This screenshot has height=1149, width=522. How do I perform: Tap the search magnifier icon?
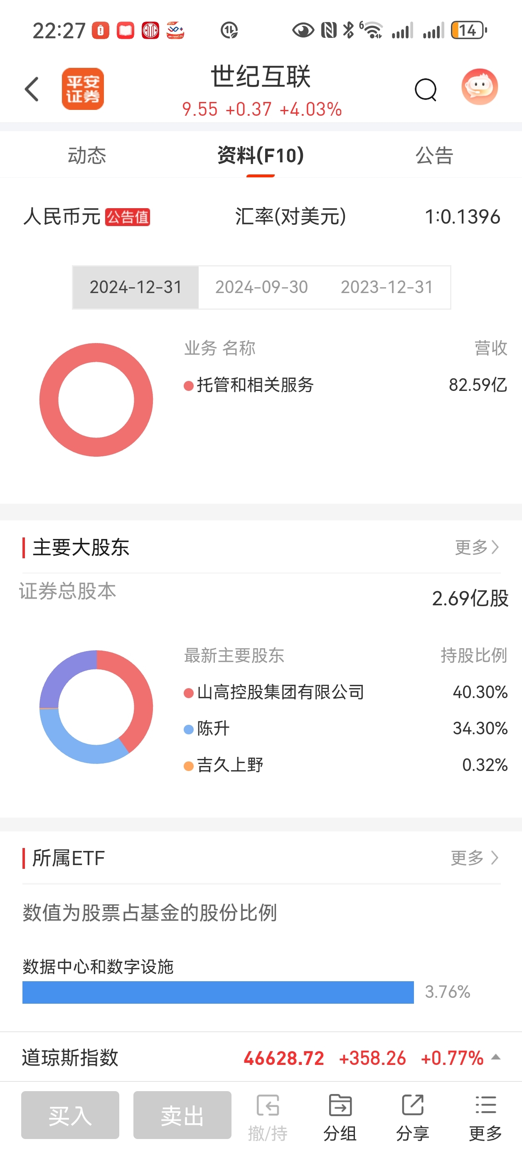coord(425,90)
